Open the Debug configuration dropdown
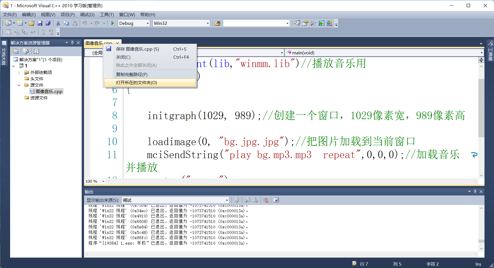 coord(148,23)
